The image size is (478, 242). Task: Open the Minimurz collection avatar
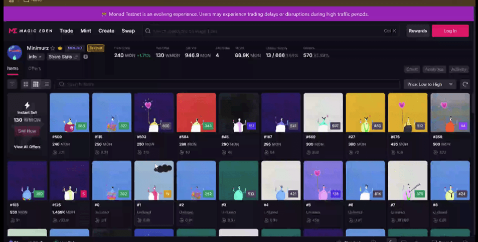15,52
